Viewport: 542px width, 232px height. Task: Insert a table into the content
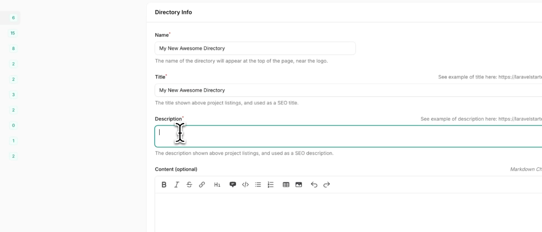(x=286, y=185)
